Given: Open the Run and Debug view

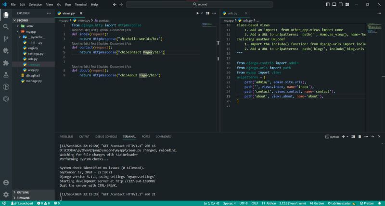Looking at the screenshot, I should (x=6, y=51).
